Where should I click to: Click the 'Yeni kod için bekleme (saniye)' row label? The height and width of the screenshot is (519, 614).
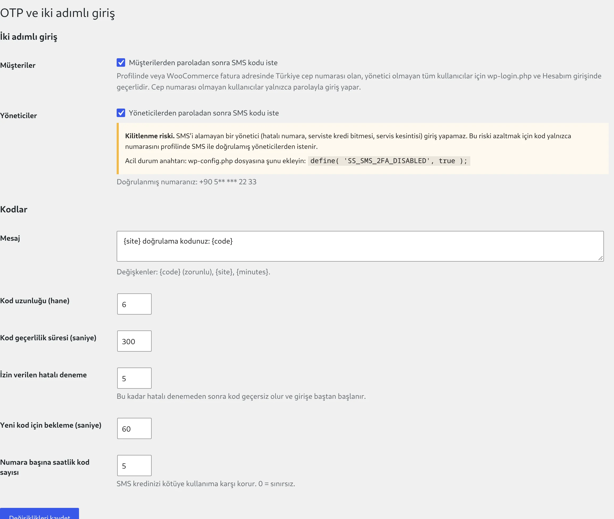51,425
